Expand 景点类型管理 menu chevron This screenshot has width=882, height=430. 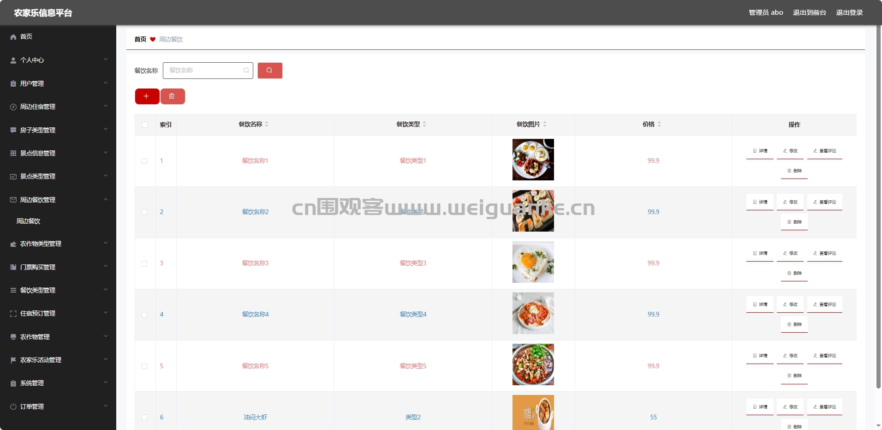(x=106, y=176)
